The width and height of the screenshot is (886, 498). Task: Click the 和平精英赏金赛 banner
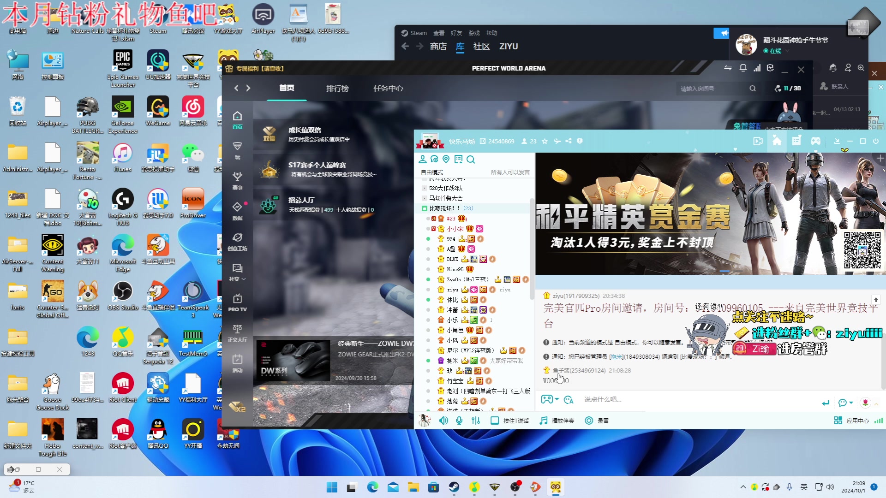(710, 214)
